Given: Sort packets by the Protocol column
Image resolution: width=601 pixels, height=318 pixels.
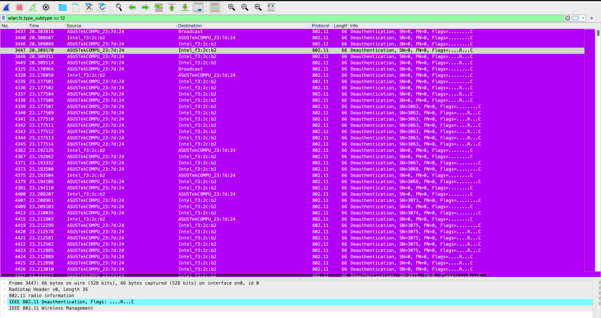Looking at the screenshot, I should pos(320,26).
